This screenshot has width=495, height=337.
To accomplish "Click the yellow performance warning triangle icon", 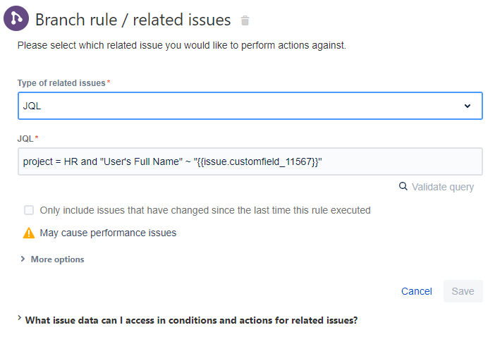I will (x=29, y=233).
